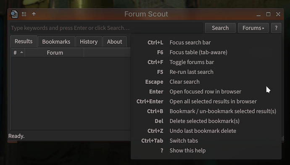Click the window resize grip at corner
Screen dimensions: 290x165
pos(282,139)
